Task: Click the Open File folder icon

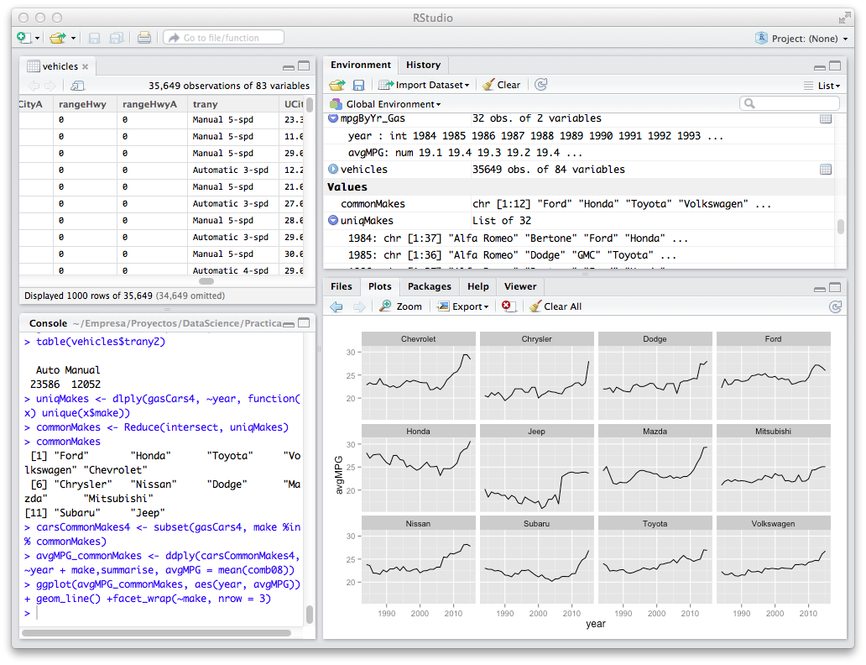Action: pyautogui.click(x=57, y=38)
